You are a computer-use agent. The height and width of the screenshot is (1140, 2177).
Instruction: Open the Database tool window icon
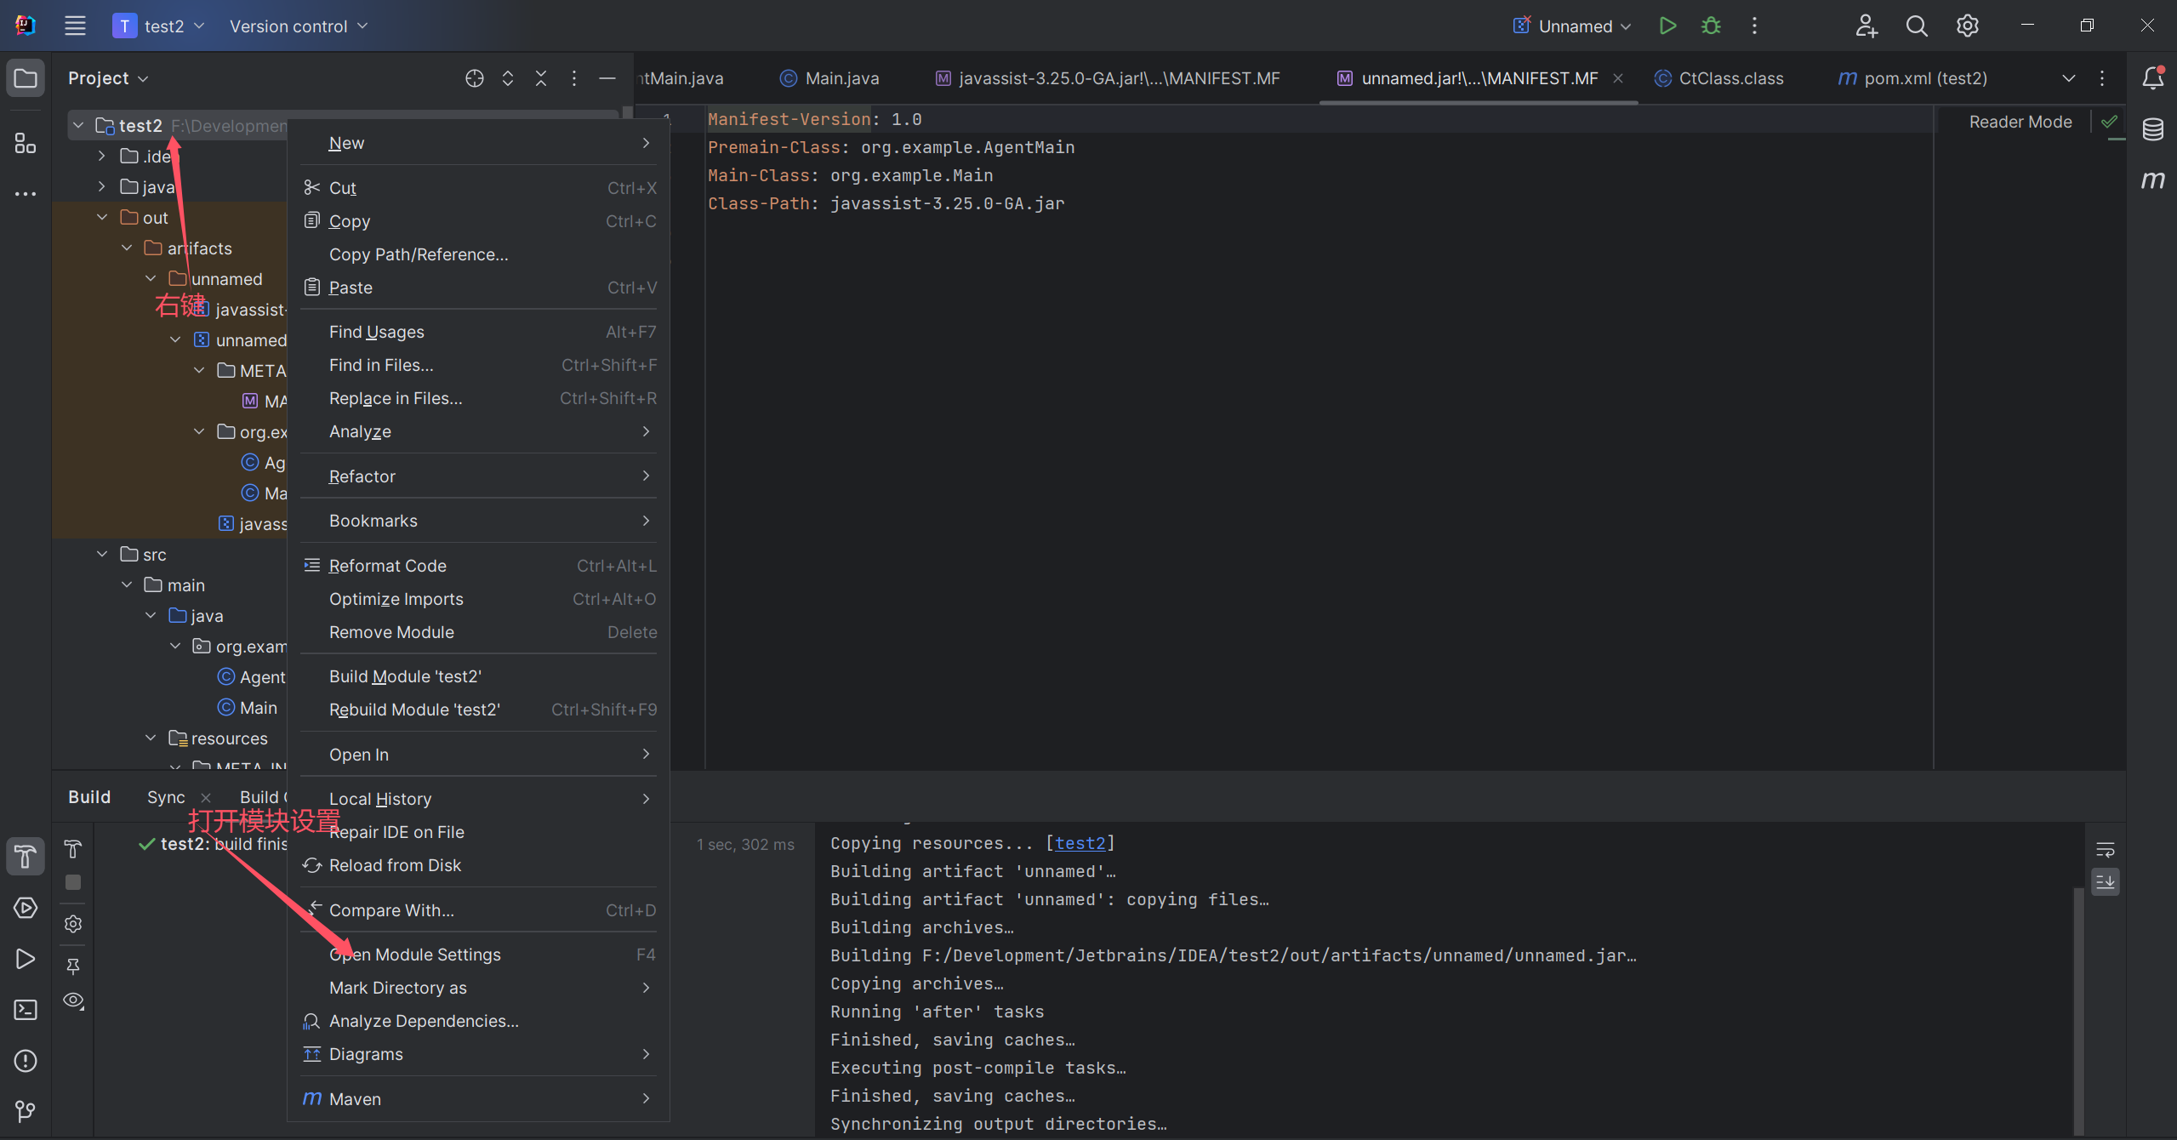2152,129
